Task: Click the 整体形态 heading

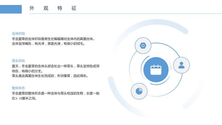Action: click(18, 88)
